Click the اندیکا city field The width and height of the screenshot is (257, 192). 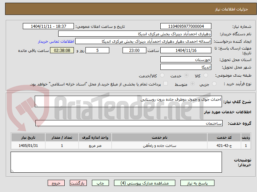tap(186, 67)
